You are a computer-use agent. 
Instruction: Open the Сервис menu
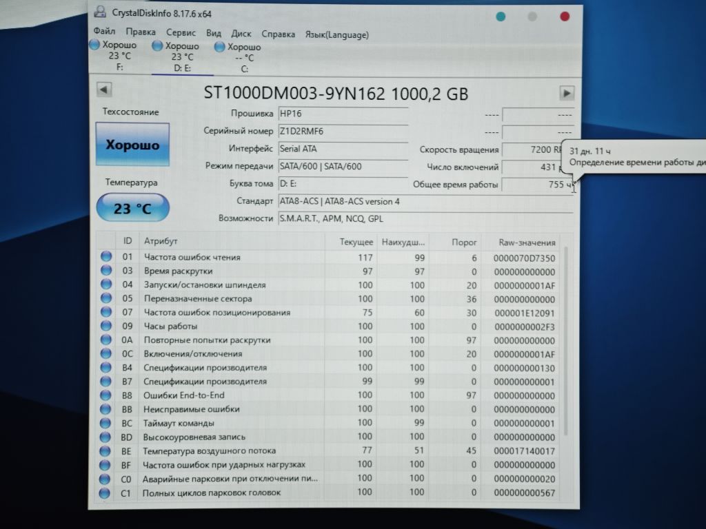click(x=181, y=33)
